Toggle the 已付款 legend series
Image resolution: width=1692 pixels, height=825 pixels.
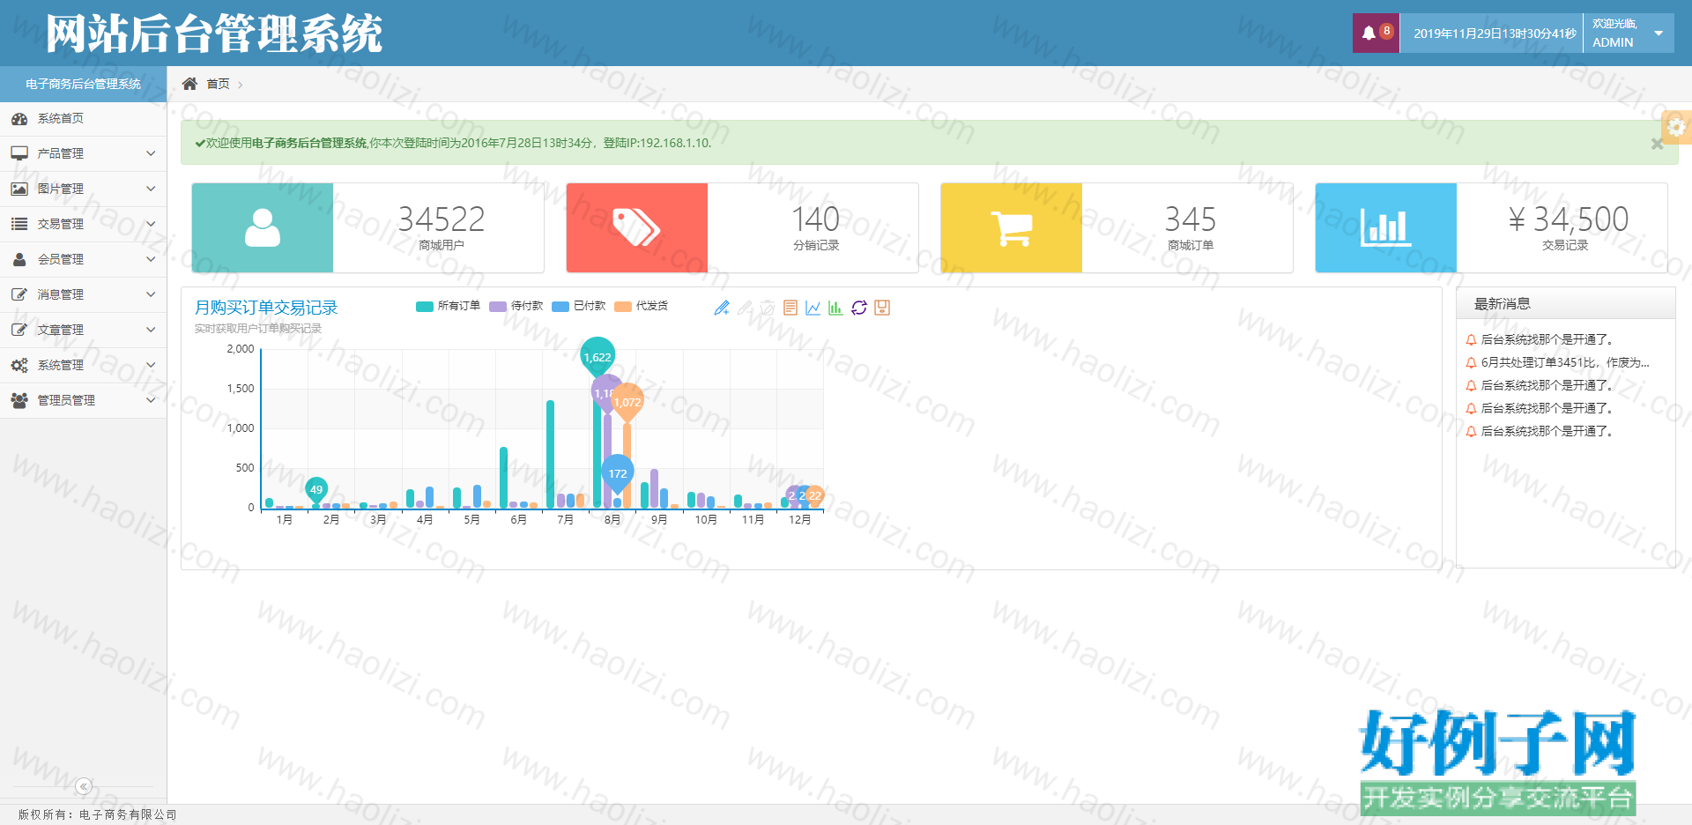(578, 306)
